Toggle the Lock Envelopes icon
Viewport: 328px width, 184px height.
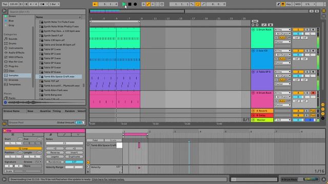pos(270,25)
